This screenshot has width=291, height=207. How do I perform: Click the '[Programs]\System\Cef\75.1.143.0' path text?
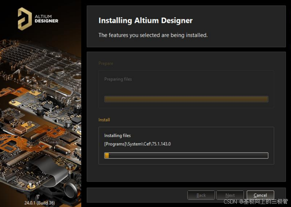click(137, 144)
